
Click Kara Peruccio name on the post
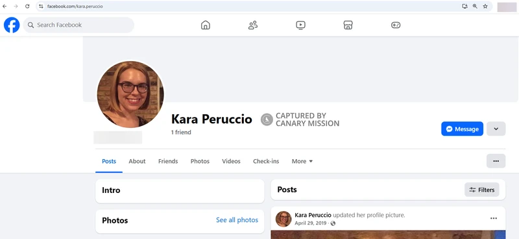[x=313, y=215]
